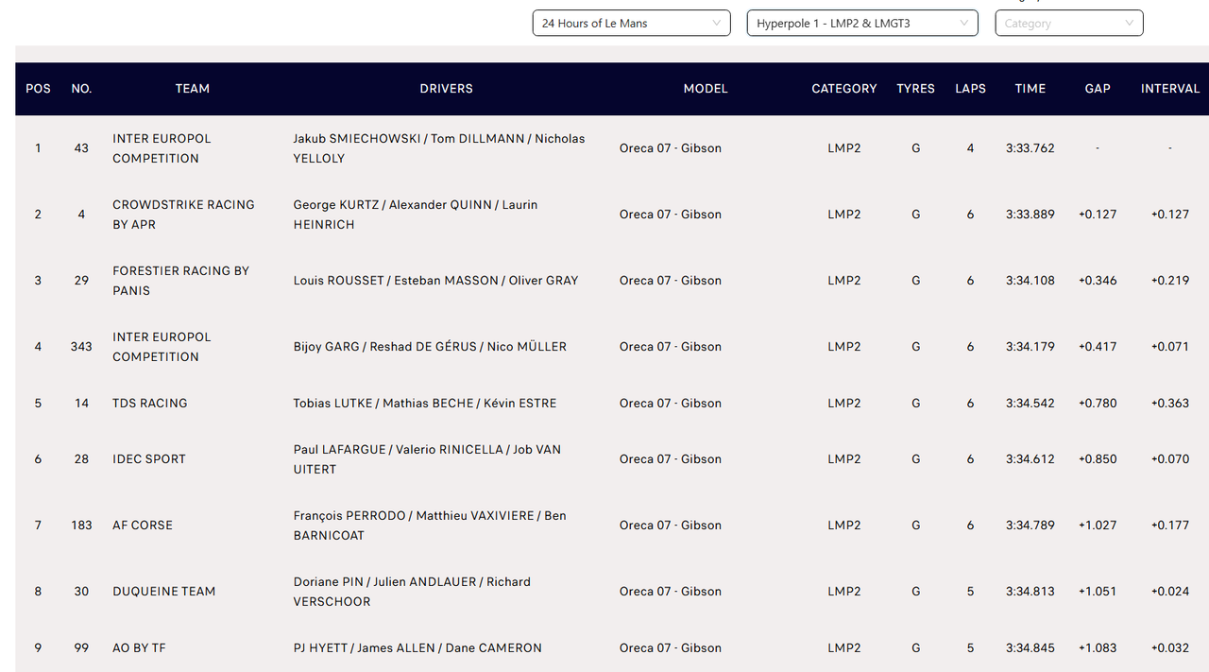
Task: Click the MODEL column header
Action: pyautogui.click(x=706, y=89)
